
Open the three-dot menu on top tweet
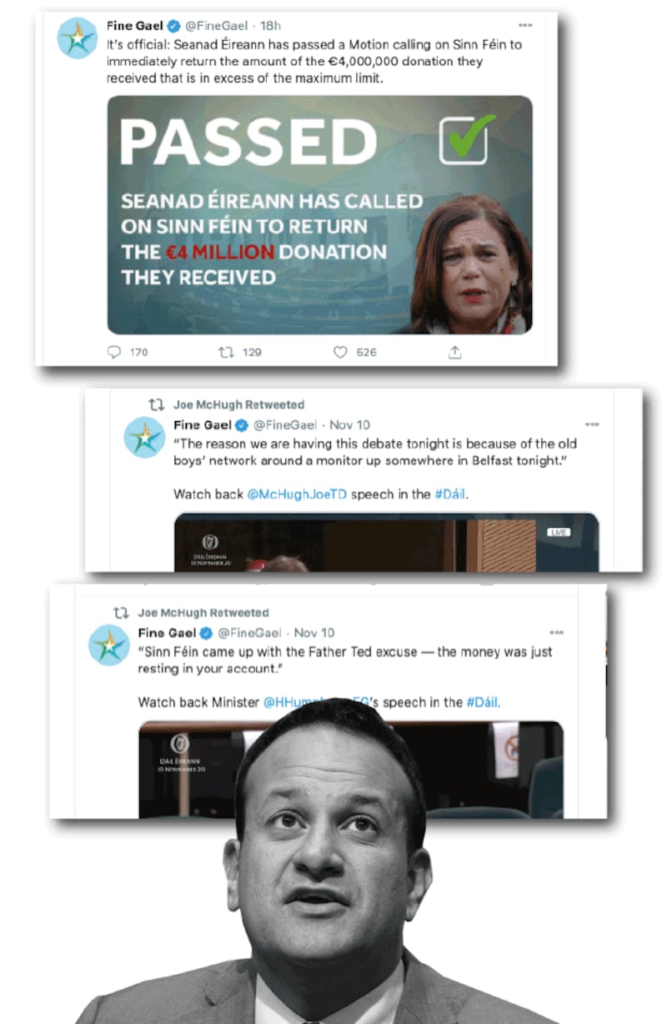524,25
